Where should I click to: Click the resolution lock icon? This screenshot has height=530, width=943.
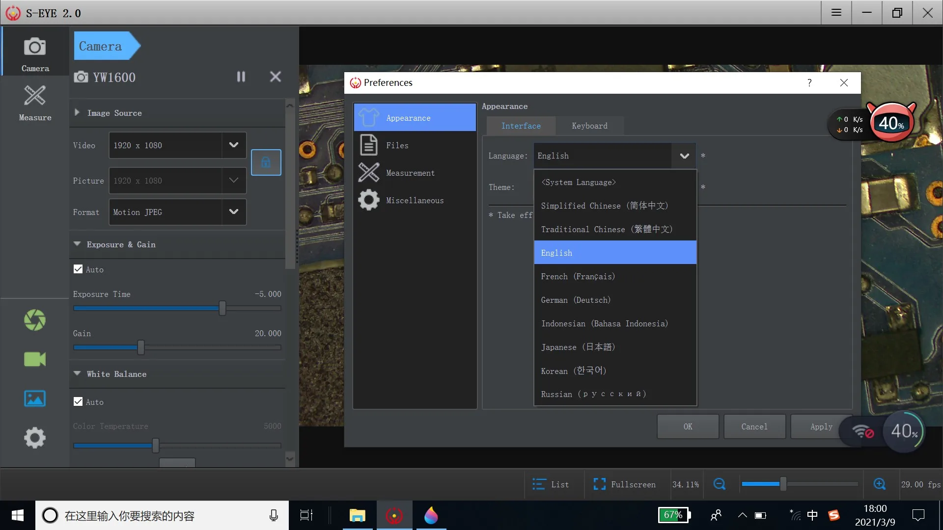[x=266, y=162]
